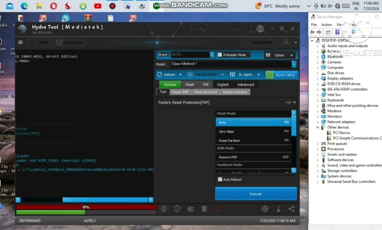The image size is (382, 230).
Task: Click the info icon in bottom toolbar
Action: pyautogui.click(x=177, y=209)
